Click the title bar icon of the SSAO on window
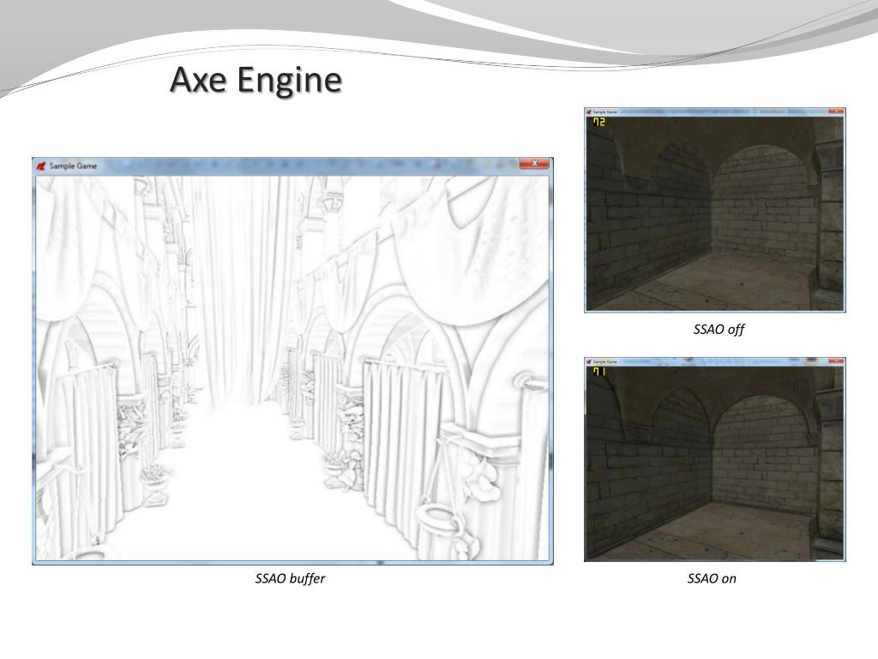The image size is (878, 659). click(x=589, y=362)
